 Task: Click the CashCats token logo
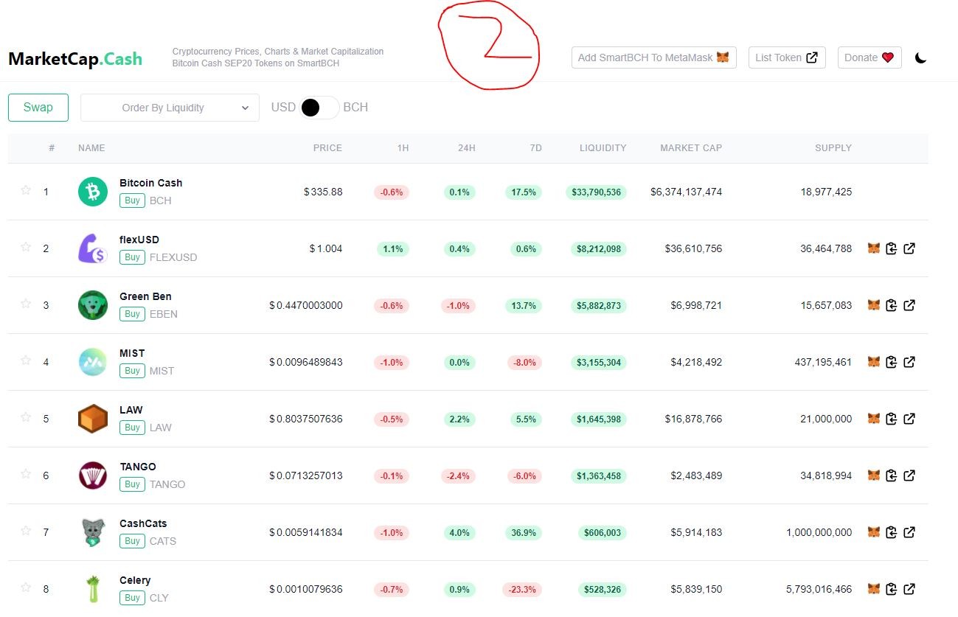(x=93, y=532)
